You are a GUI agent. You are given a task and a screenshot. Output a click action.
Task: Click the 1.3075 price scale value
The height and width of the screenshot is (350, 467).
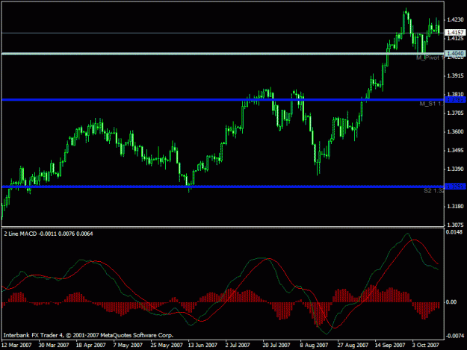click(455, 225)
